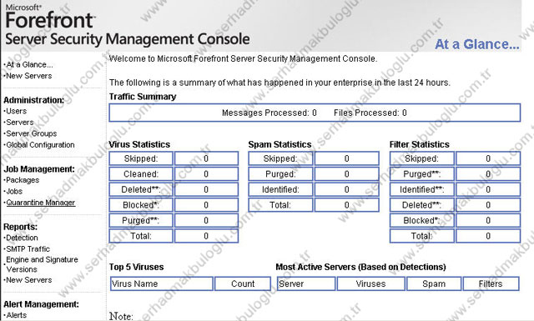Open the At a Glance sidebar link
This screenshot has width=534, height=321.
[29, 64]
